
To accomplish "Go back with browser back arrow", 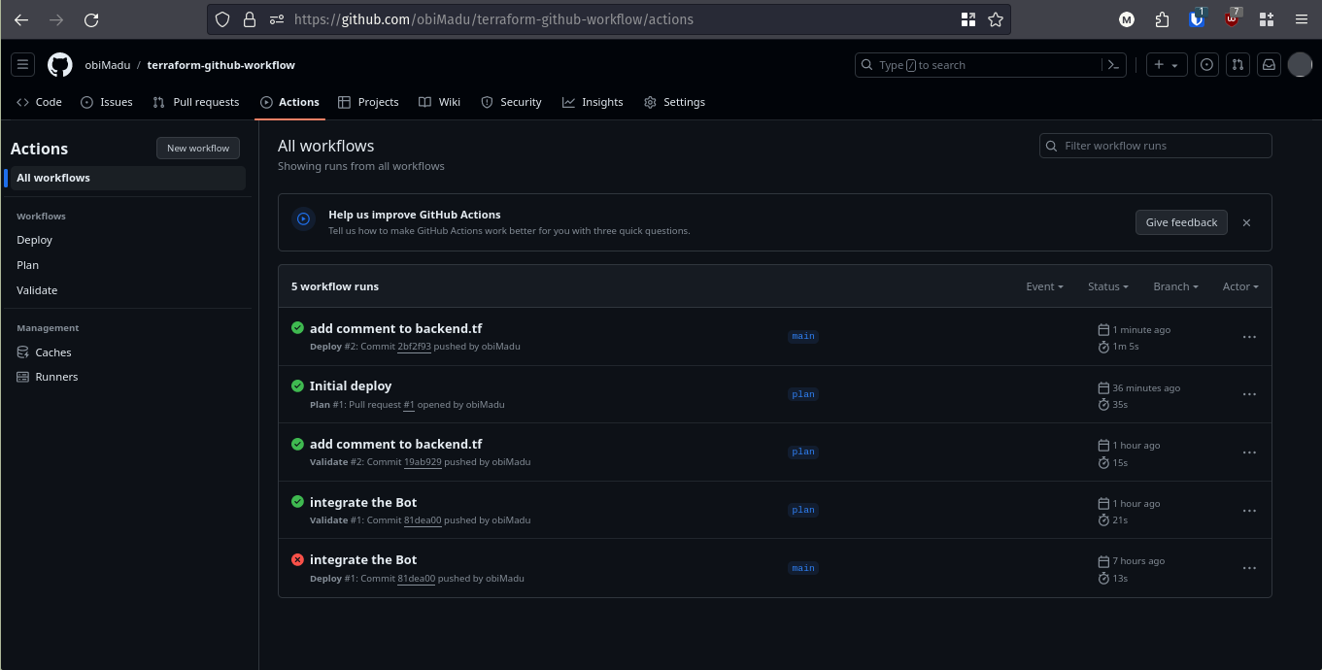I will 21,19.
